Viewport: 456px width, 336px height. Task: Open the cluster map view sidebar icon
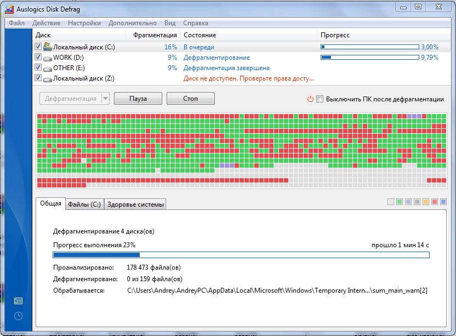[18, 301]
